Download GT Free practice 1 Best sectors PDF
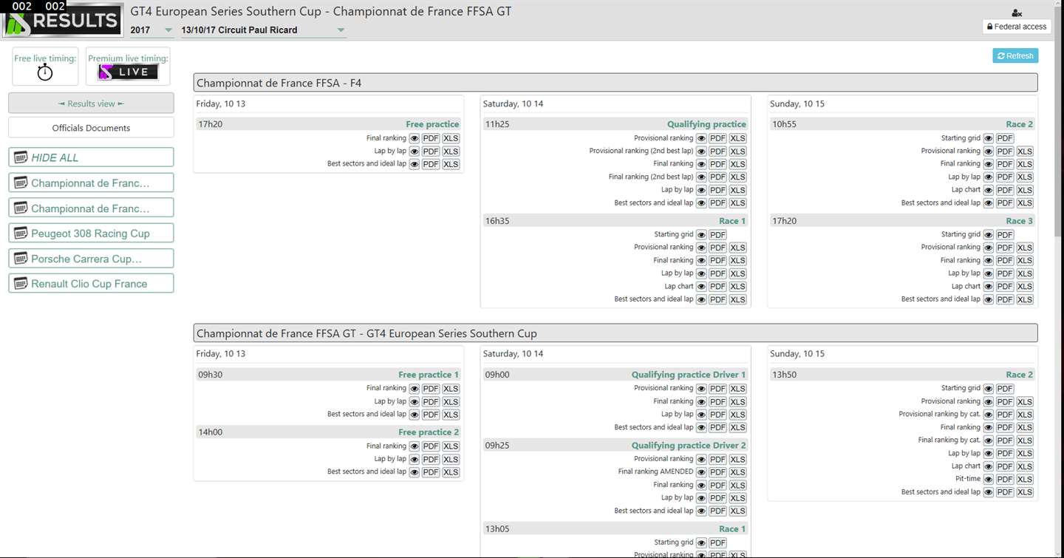The image size is (1064, 558). click(x=431, y=415)
